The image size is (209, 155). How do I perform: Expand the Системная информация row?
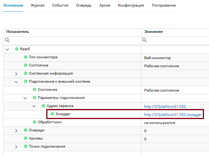pos(16,73)
